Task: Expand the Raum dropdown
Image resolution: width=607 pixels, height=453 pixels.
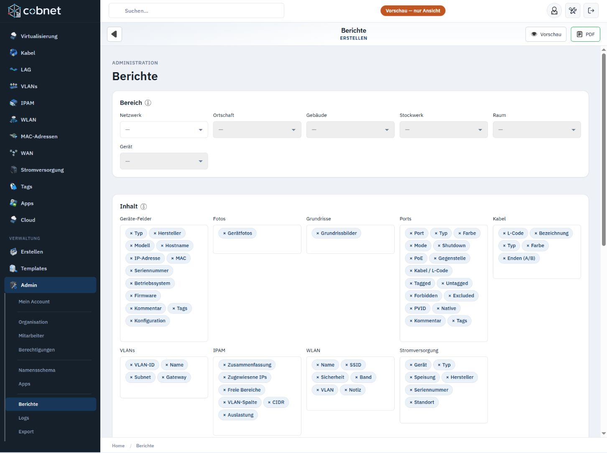Action: click(537, 130)
